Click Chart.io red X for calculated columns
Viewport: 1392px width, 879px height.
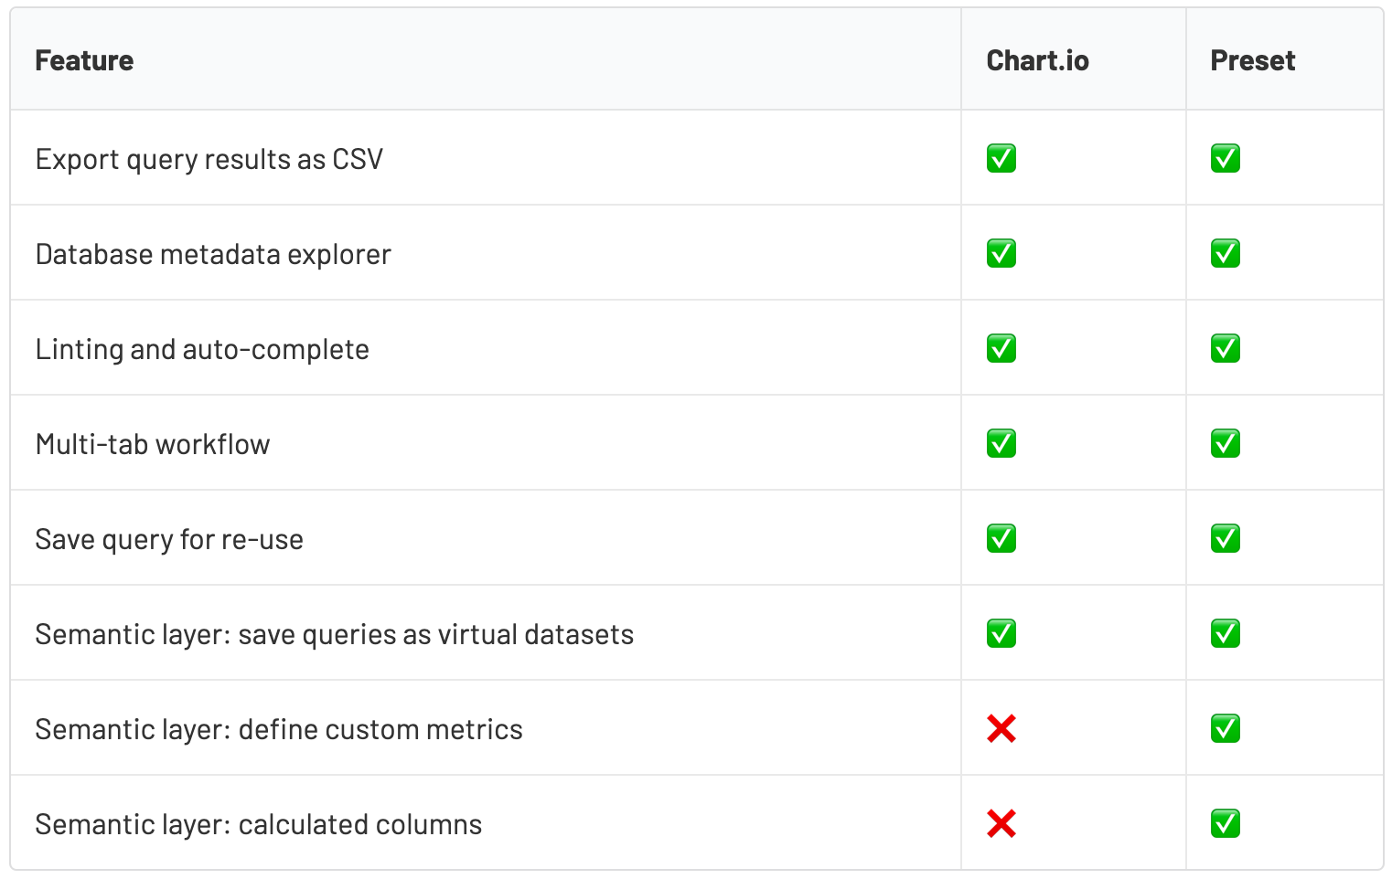1001,824
